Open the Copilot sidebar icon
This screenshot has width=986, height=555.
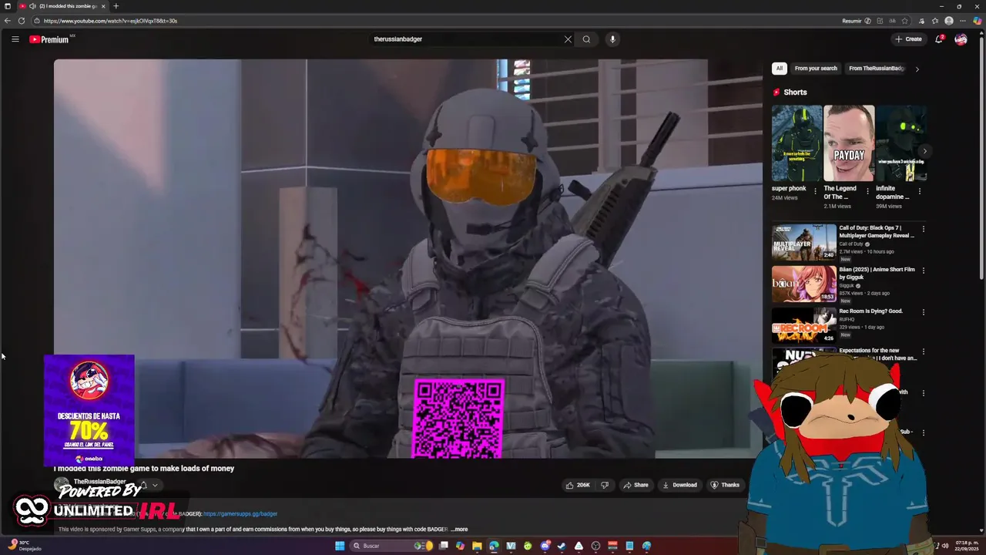[x=978, y=21]
